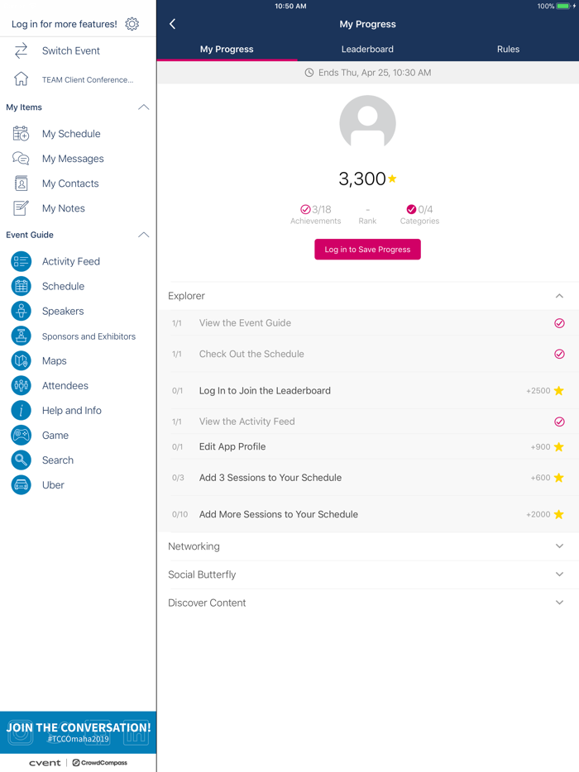Open Add More Sessions to Your Schedule
This screenshot has width=579, height=772.
coord(367,514)
